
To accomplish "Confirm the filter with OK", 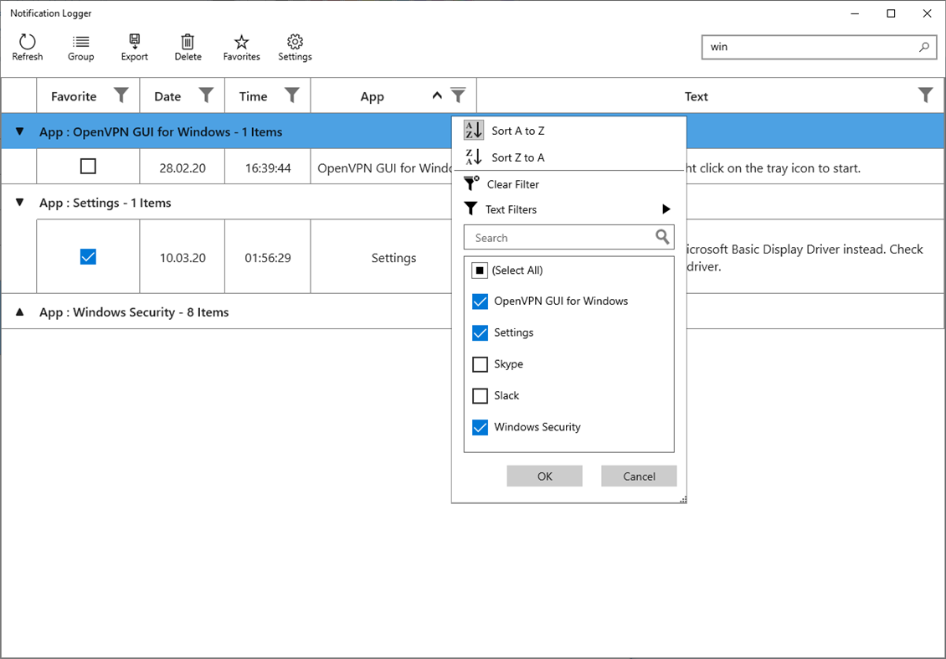I will pyautogui.click(x=544, y=476).
